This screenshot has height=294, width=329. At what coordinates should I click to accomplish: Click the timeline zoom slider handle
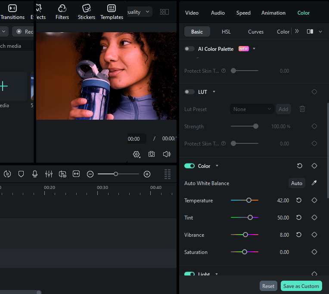[115, 174]
